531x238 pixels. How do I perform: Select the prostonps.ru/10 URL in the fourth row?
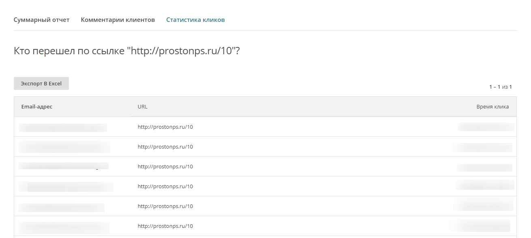pyautogui.click(x=165, y=187)
